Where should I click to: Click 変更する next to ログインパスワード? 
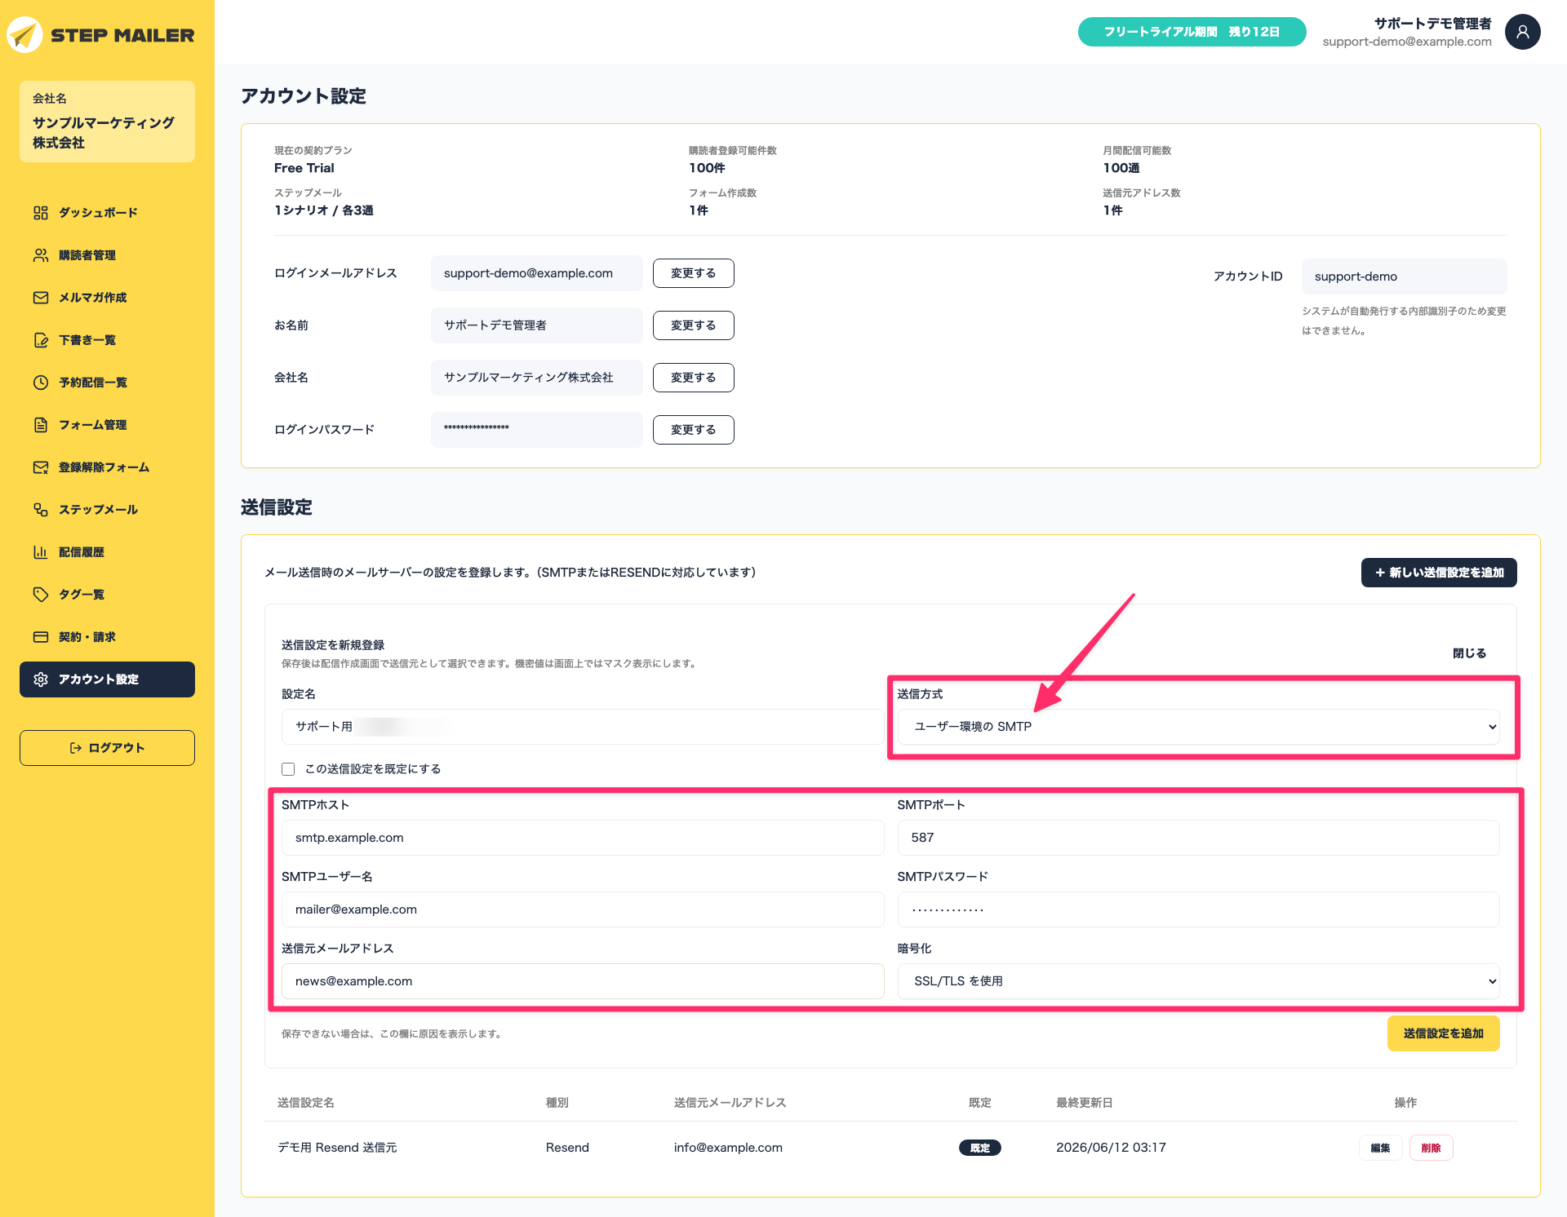click(693, 430)
